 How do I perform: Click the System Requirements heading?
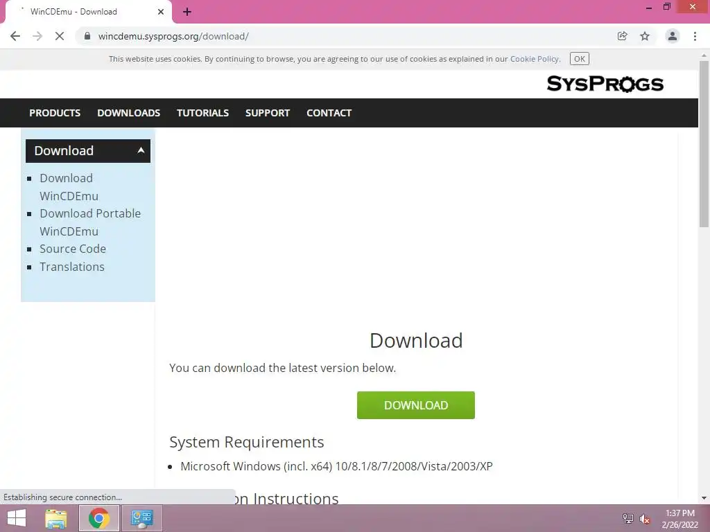[x=246, y=442]
